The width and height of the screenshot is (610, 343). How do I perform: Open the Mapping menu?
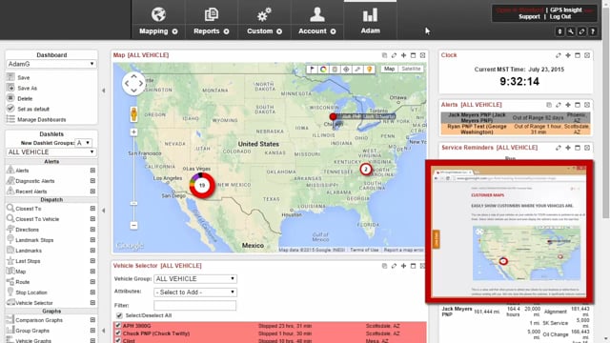[158, 20]
